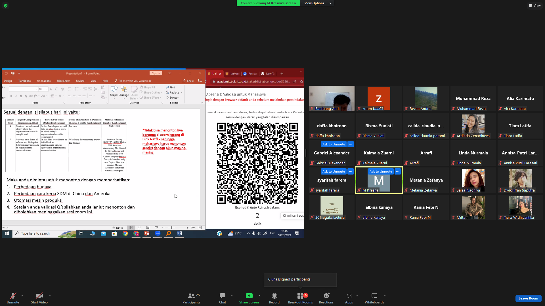
Task: Click the green Share Screen icon
Action: (249, 296)
